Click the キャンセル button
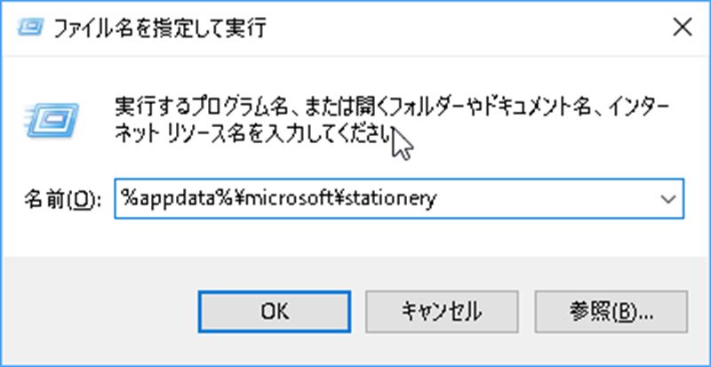This screenshot has width=711, height=367. coord(442,310)
